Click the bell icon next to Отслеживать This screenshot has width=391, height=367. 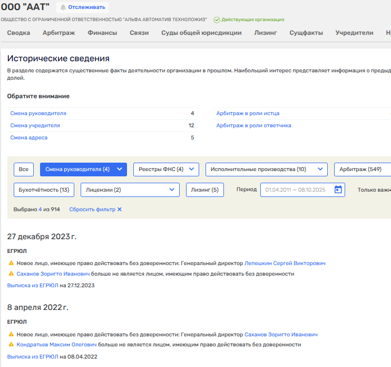[63, 7]
